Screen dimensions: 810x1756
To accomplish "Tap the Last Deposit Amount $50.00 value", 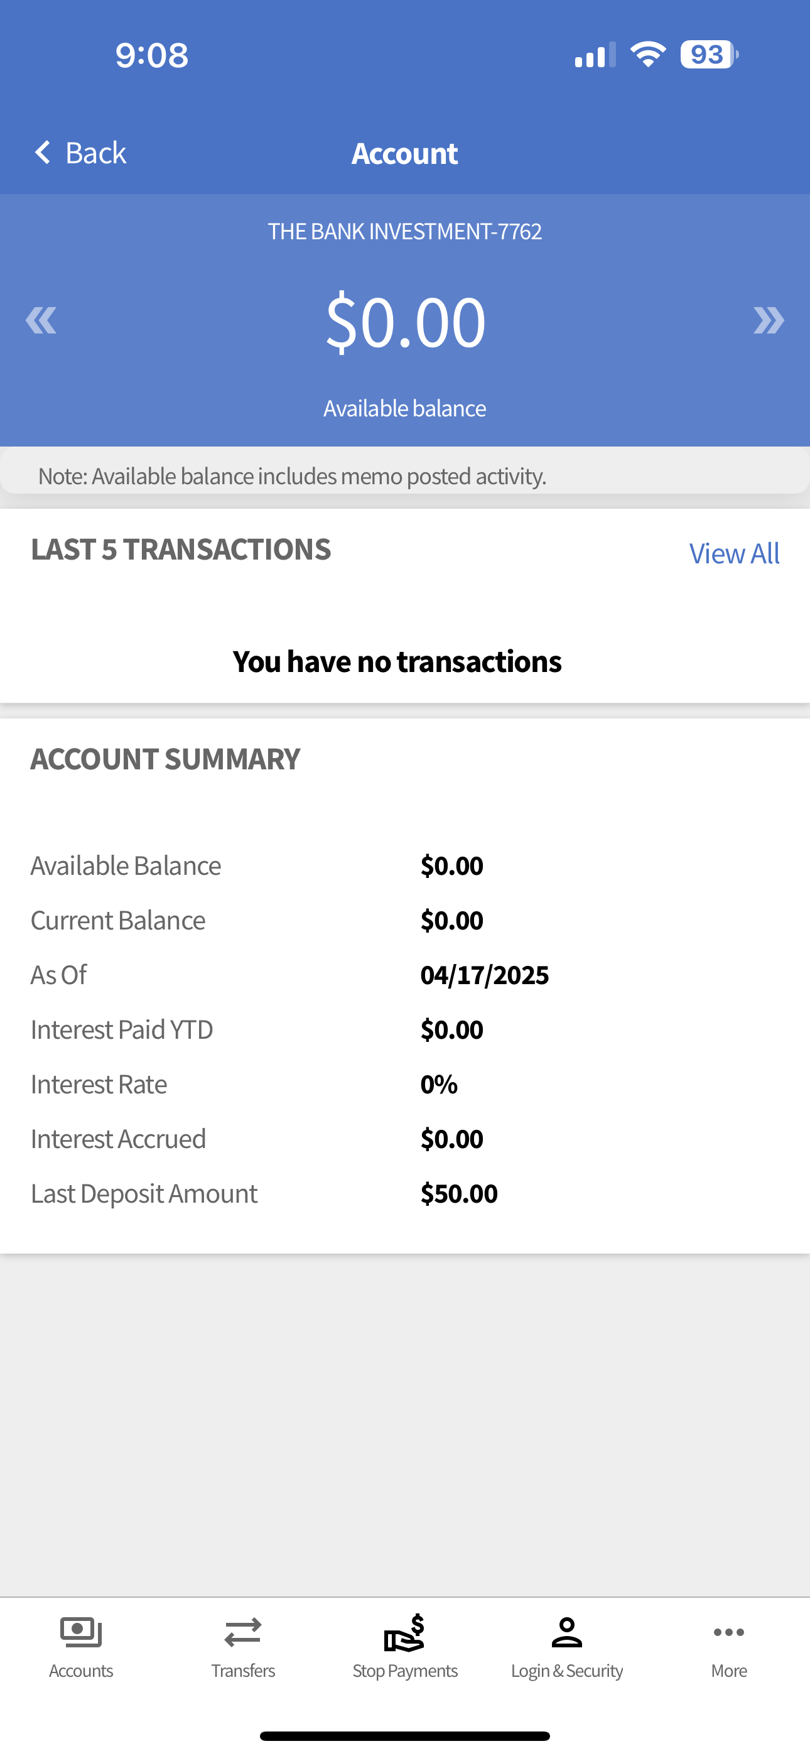I will (x=459, y=1194).
